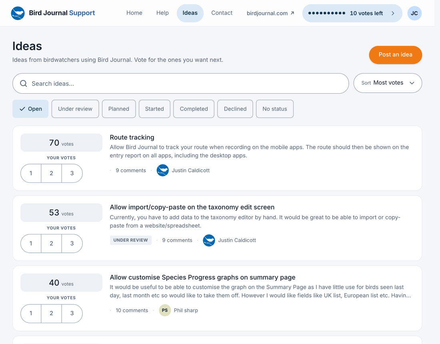Open the Contact nav item

click(222, 13)
